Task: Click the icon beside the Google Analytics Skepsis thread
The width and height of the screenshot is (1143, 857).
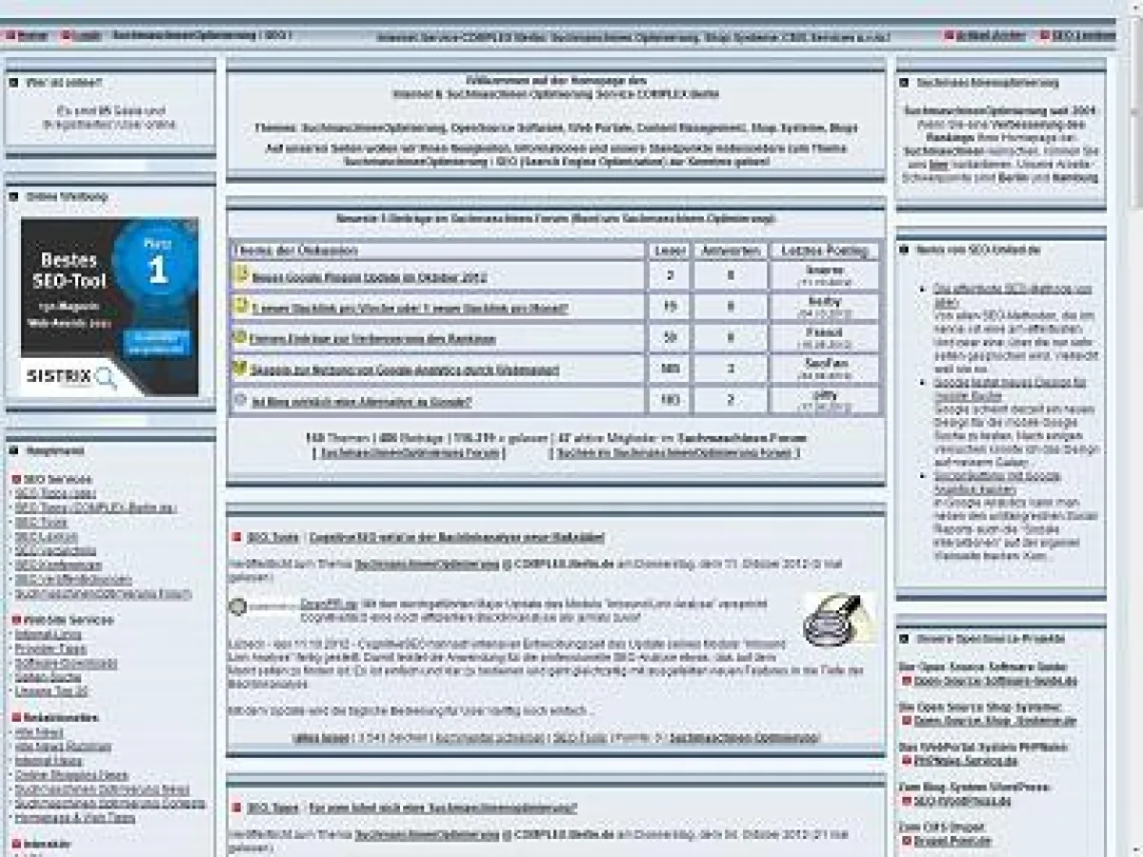Action: point(242,368)
